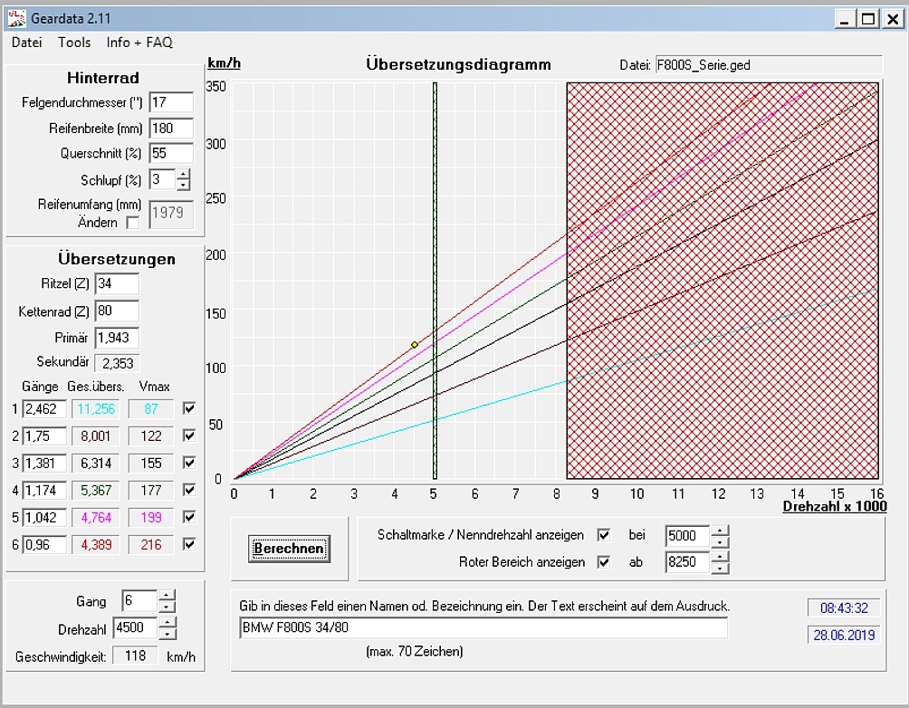Image resolution: width=909 pixels, height=708 pixels.
Task: Toggle Roter Bereich anzeigen checkbox
Action: (x=604, y=562)
